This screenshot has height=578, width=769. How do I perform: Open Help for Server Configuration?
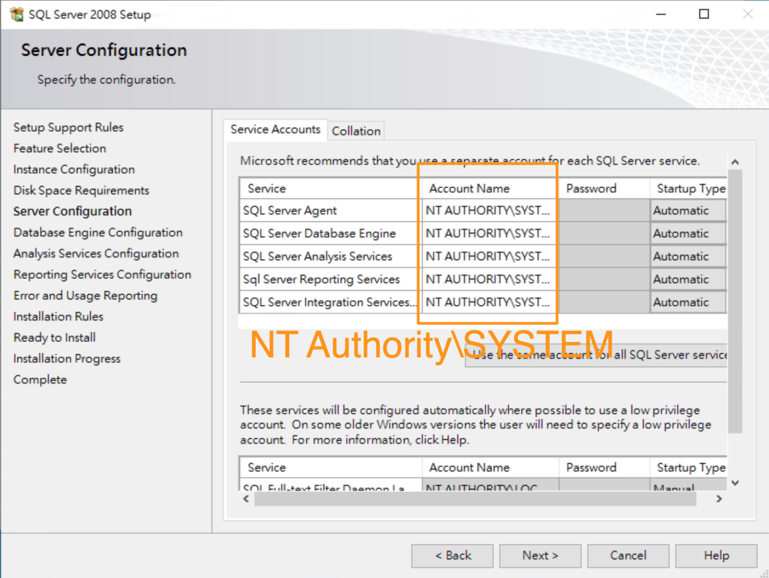tap(716, 555)
